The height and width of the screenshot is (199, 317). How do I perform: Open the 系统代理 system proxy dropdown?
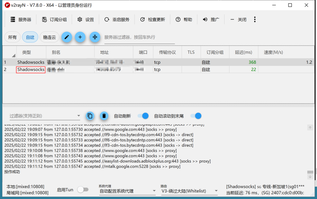127,191
